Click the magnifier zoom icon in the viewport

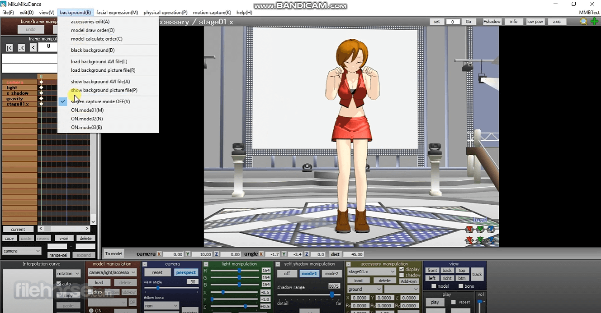584,22
